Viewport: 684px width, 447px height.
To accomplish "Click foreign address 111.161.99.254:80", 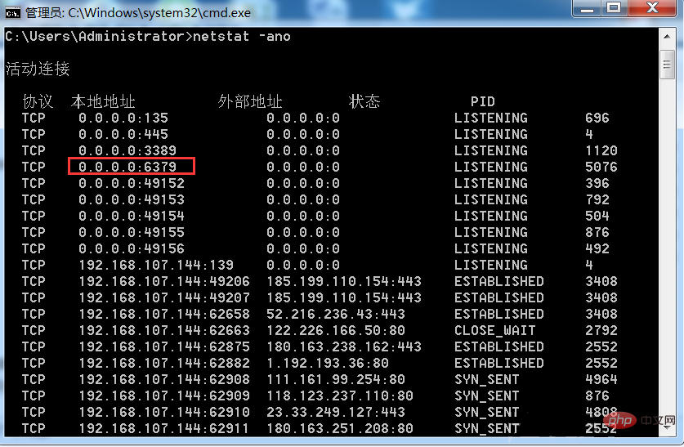I will (x=336, y=379).
